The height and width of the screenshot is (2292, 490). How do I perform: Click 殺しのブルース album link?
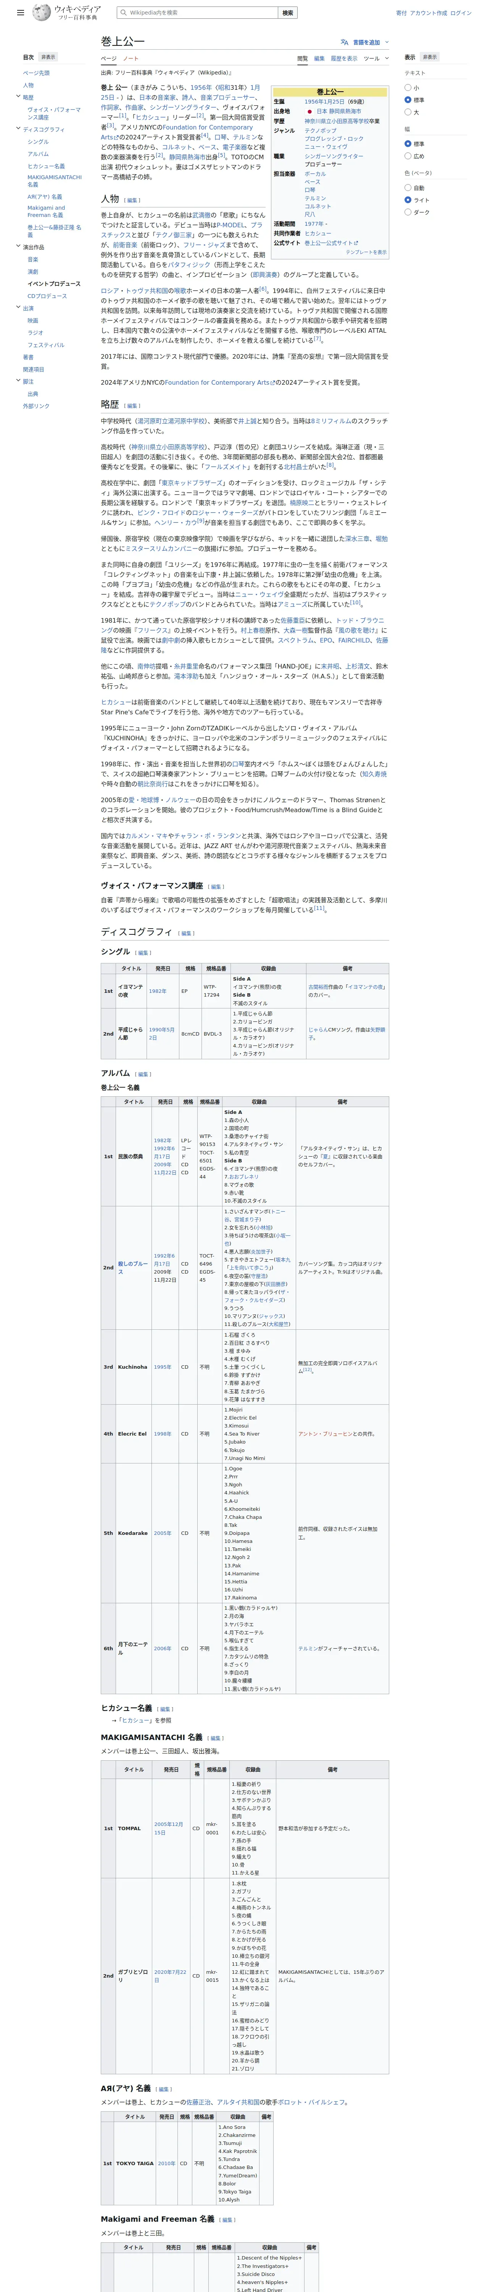(x=134, y=1267)
